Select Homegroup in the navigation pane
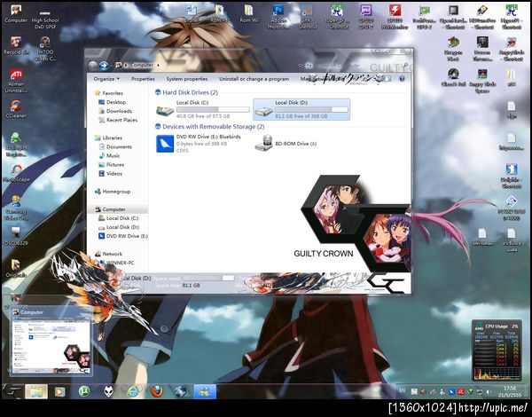This screenshot has width=532, height=417. pyautogui.click(x=116, y=192)
